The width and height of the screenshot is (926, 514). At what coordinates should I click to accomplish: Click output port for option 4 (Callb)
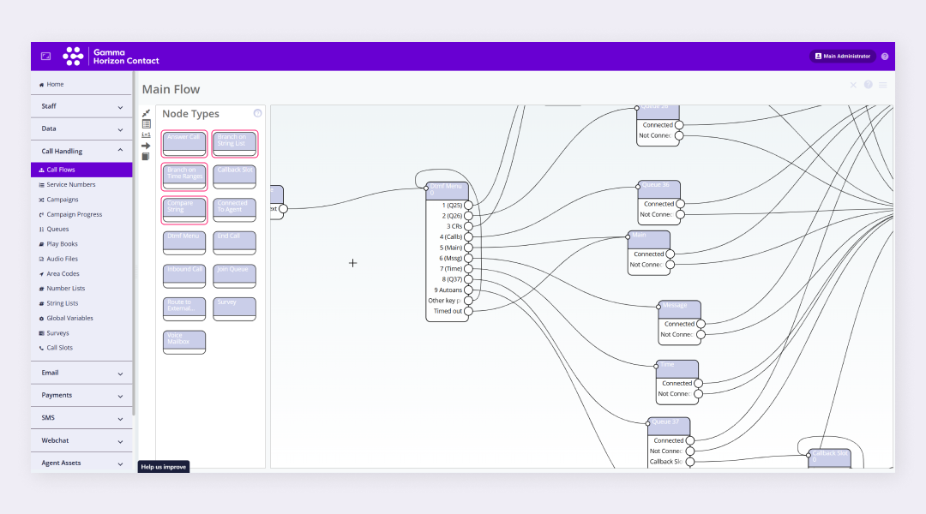468,236
